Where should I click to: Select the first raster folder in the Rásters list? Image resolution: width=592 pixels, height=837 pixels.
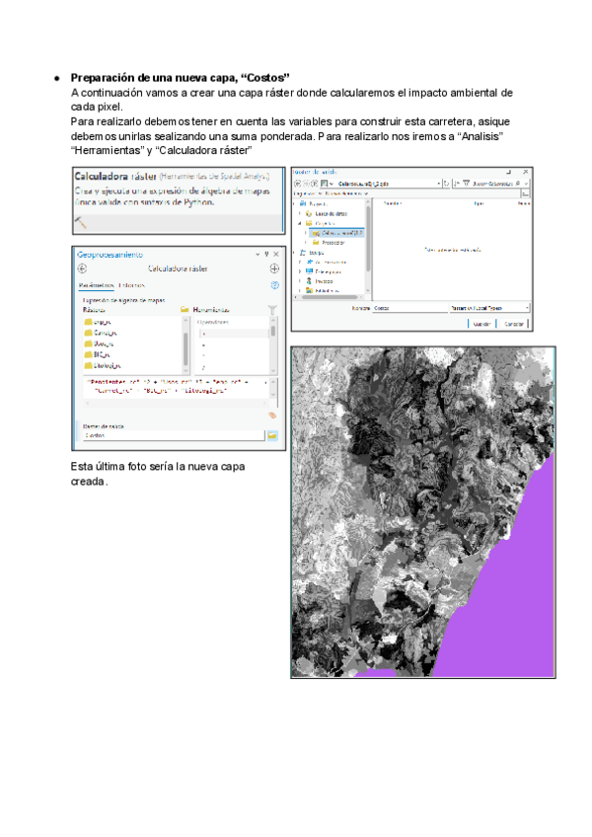[x=98, y=322]
